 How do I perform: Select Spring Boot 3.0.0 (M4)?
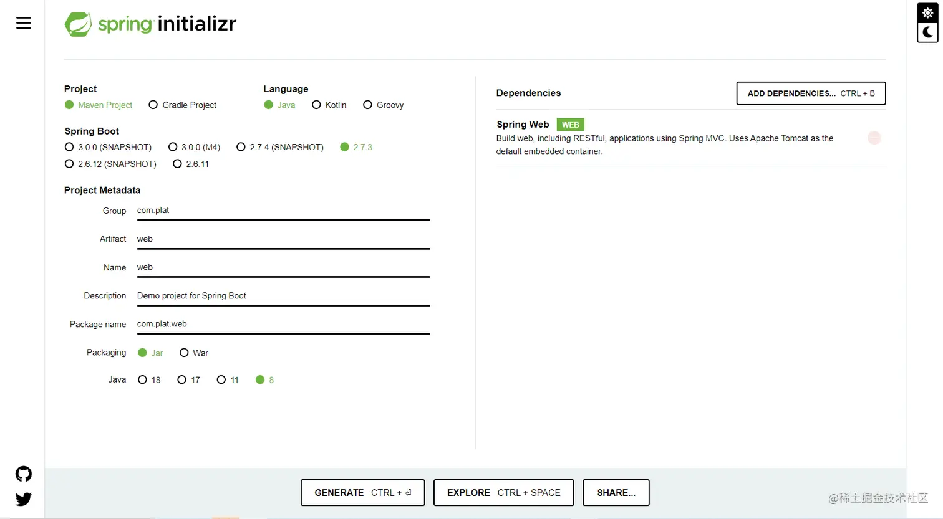click(195, 147)
